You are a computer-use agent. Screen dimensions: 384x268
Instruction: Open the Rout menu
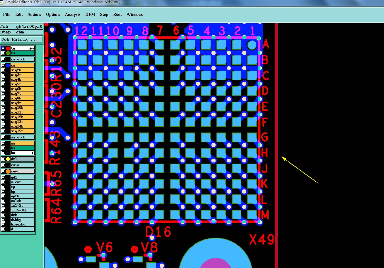coord(117,14)
